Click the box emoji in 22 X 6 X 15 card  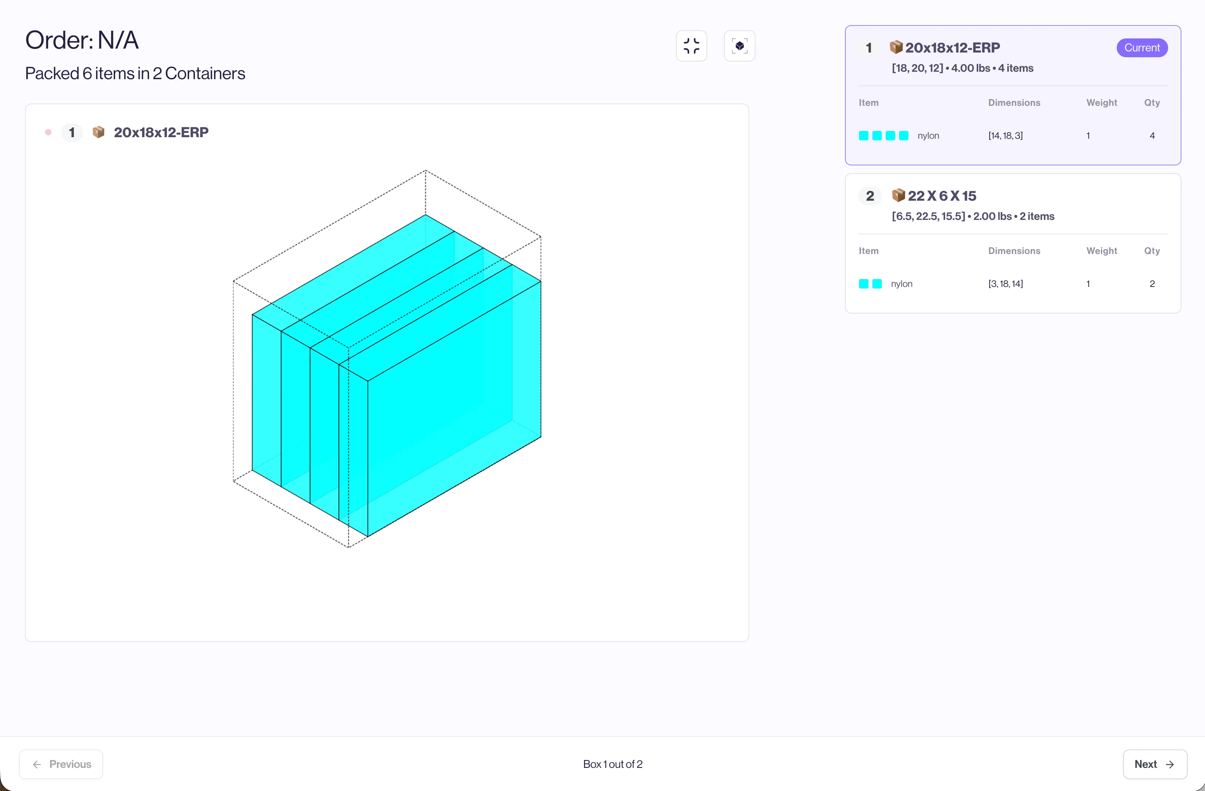[x=898, y=195]
